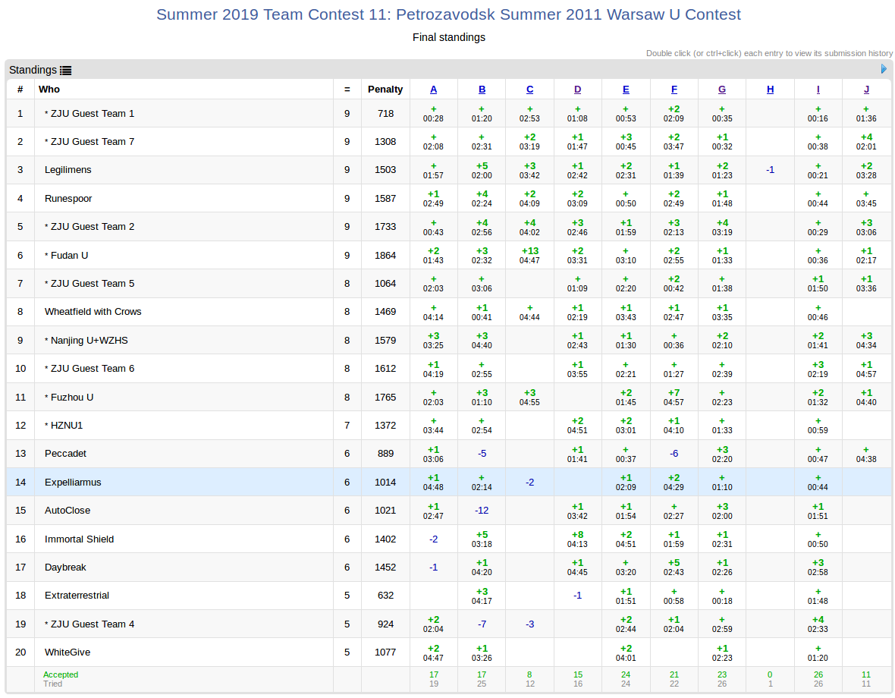Open problem F column header link
This screenshot has height=698, width=895.
674,90
